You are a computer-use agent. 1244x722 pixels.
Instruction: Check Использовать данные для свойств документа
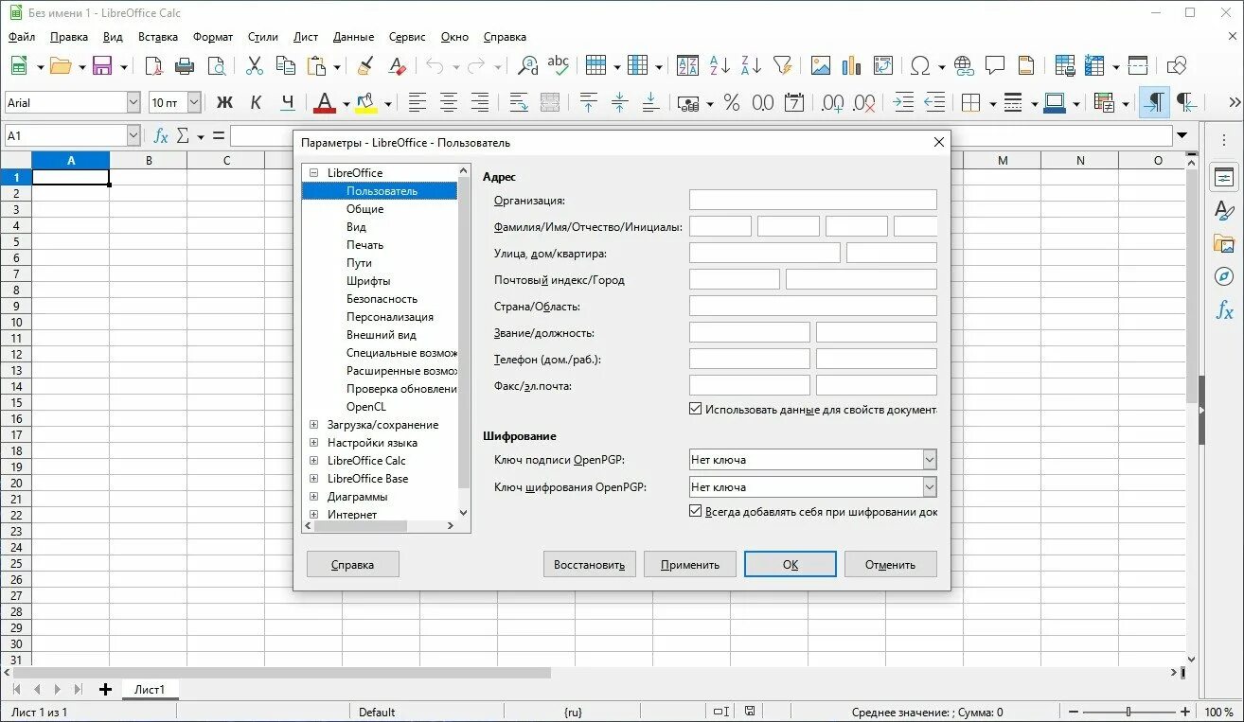point(696,408)
